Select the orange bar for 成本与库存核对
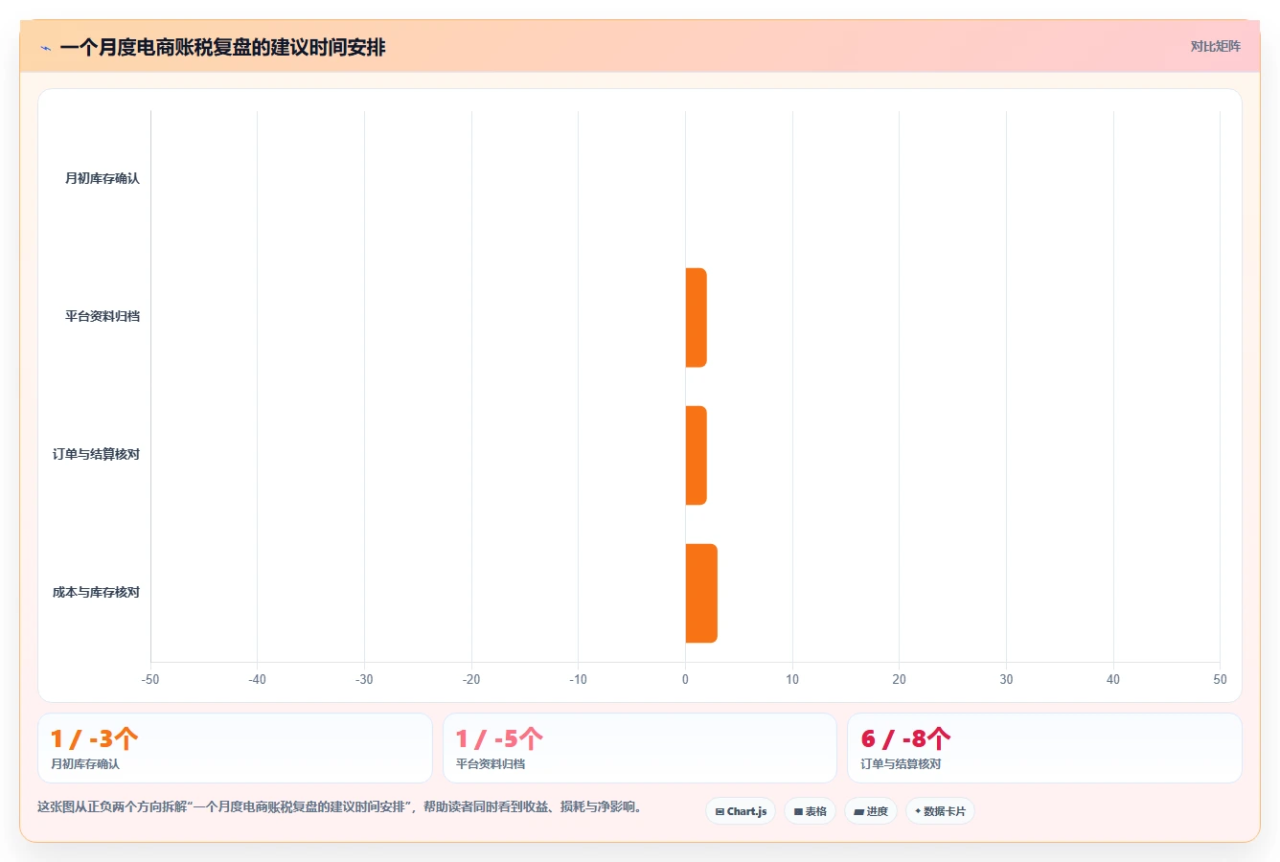The height and width of the screenshot is (862, 1280). (701, 593)
